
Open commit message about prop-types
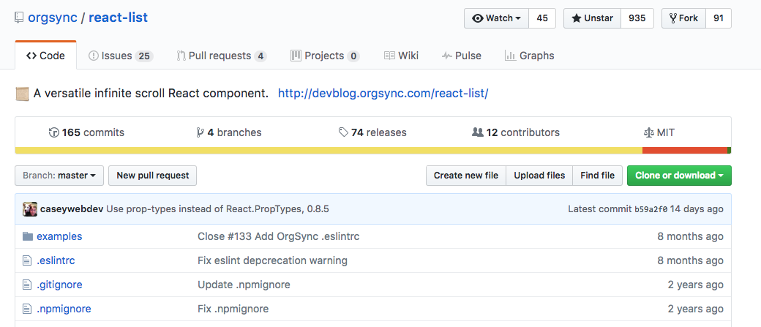click(x=218, y=209)
